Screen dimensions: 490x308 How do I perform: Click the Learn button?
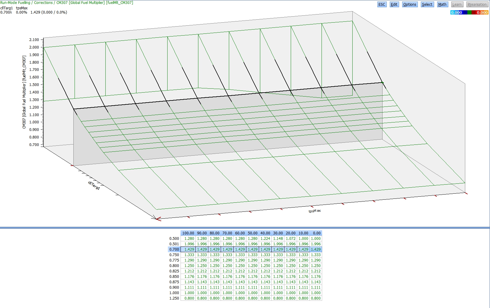pyautogui.click(x=457, y=5)
